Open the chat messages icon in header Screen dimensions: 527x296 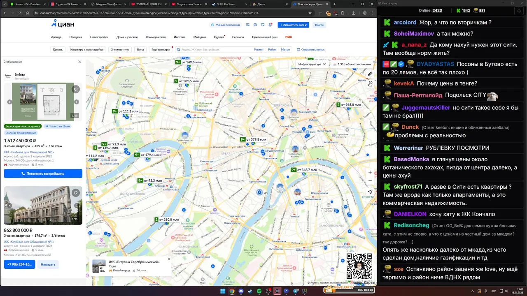(x=255, y=25)
